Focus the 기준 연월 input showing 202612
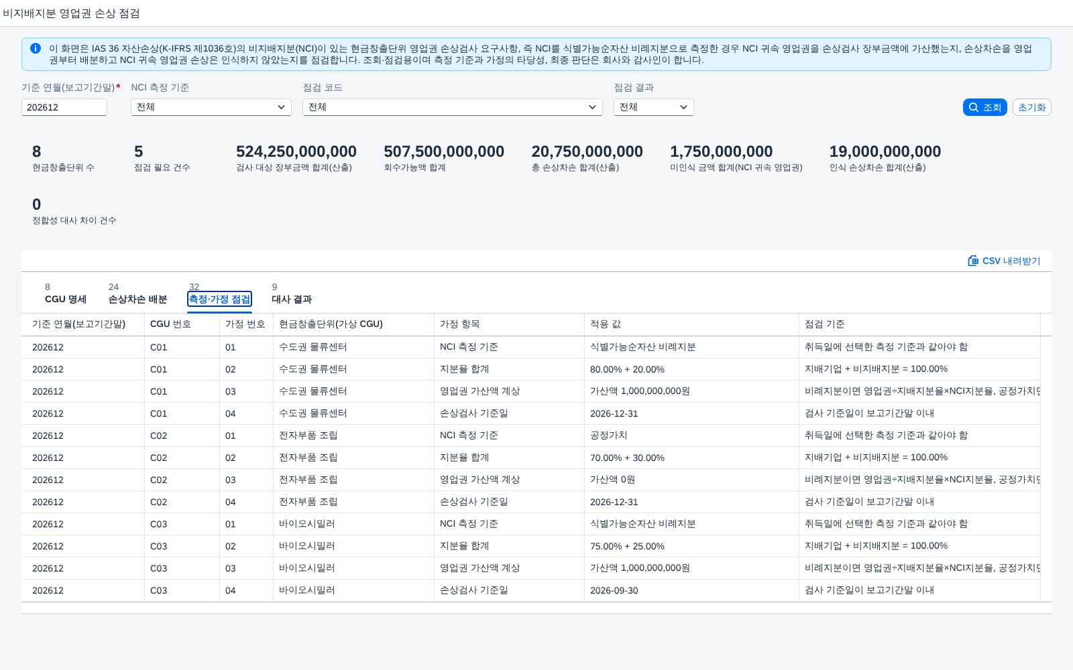The height and width of the screenshot is (670, 1073). pos(64,107)
